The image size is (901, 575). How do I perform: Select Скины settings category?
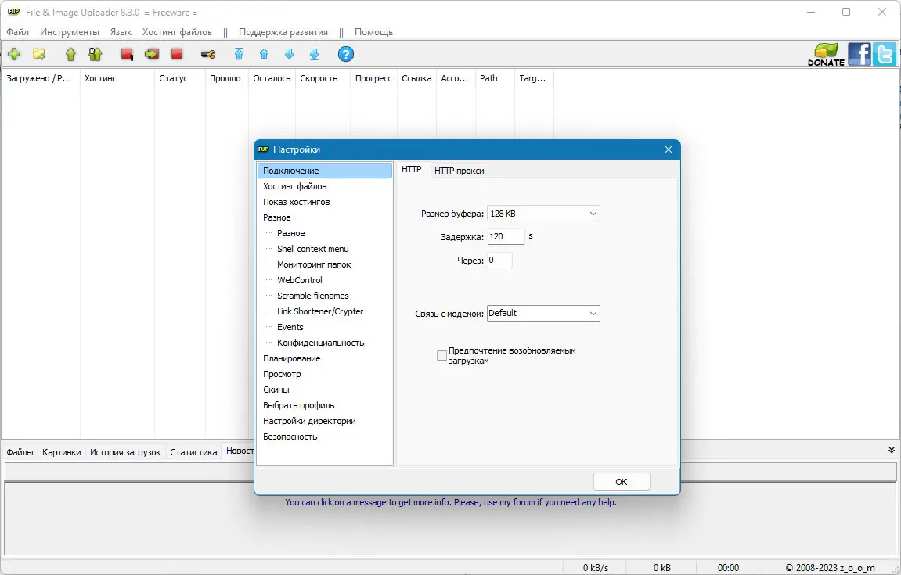coord(276,390)
